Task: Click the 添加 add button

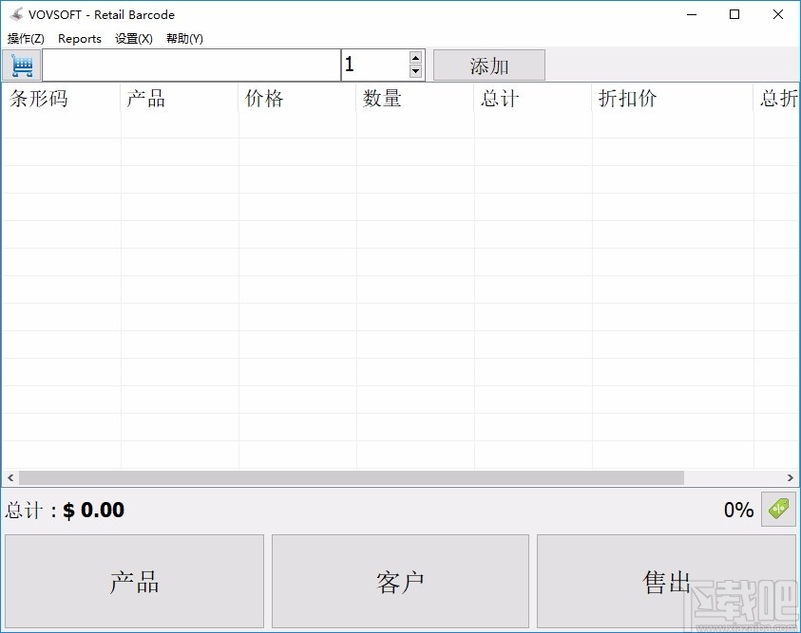Action: click(x=488, y=65)
